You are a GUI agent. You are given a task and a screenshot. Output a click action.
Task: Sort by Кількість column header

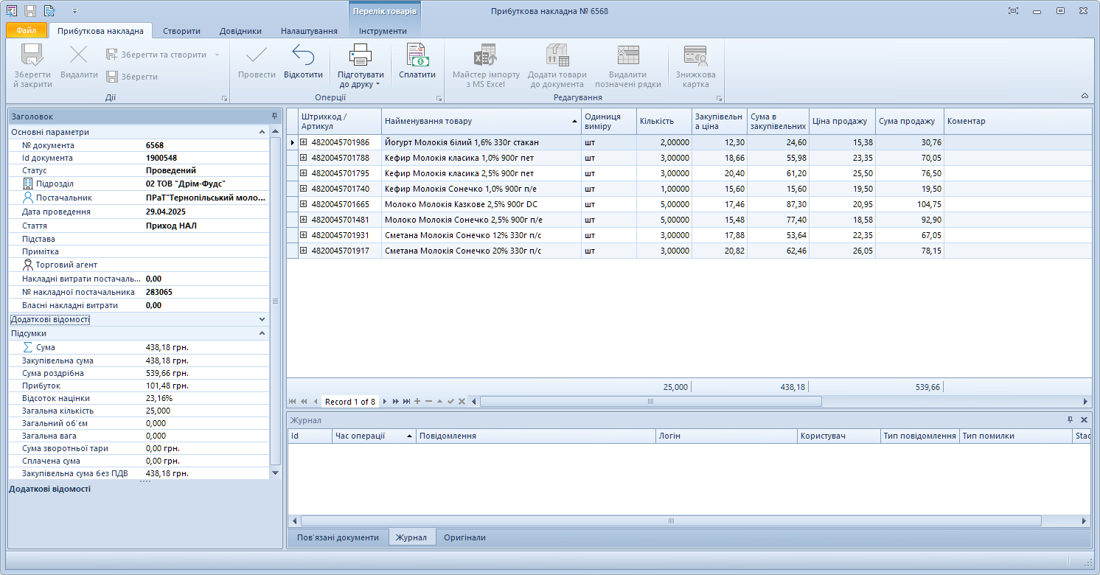(x=664, y=121)
